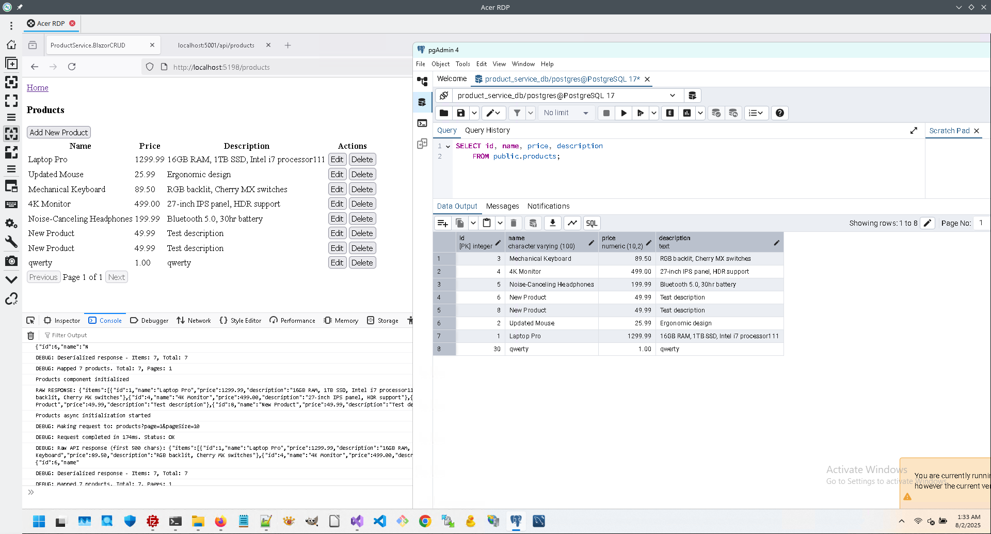The image size is (991, 534).
Task: Expand copy options dropdown in results toolbar
Action: (473, 223)
